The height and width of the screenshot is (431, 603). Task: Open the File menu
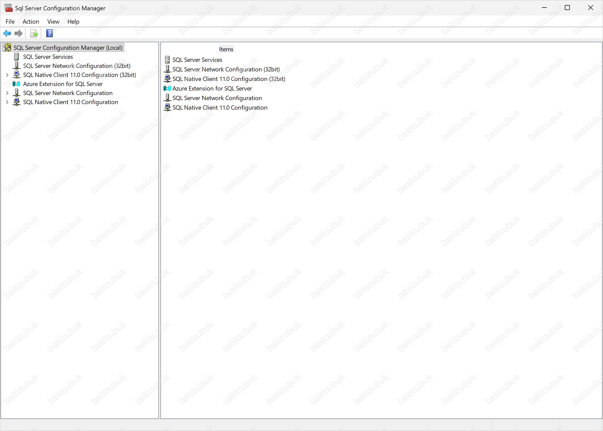(x=10, y=21)
